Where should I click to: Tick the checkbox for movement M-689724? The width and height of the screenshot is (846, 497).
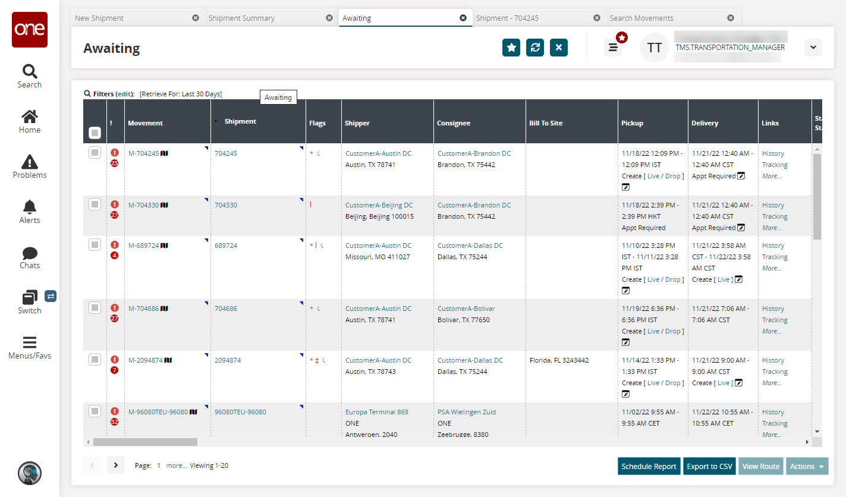(x=95, y=244)
